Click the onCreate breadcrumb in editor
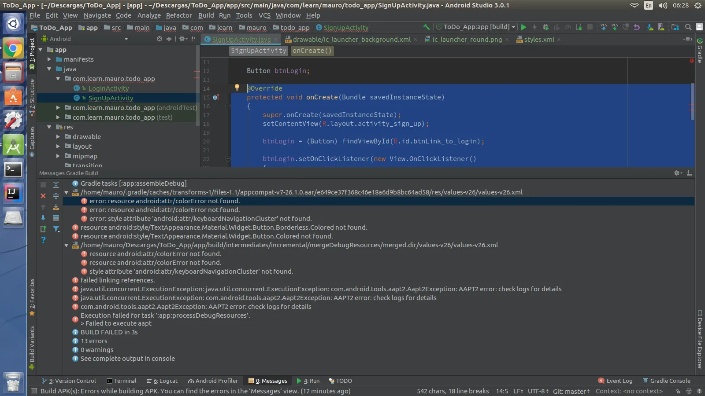 pyautogui.click(x=312, y=51)
